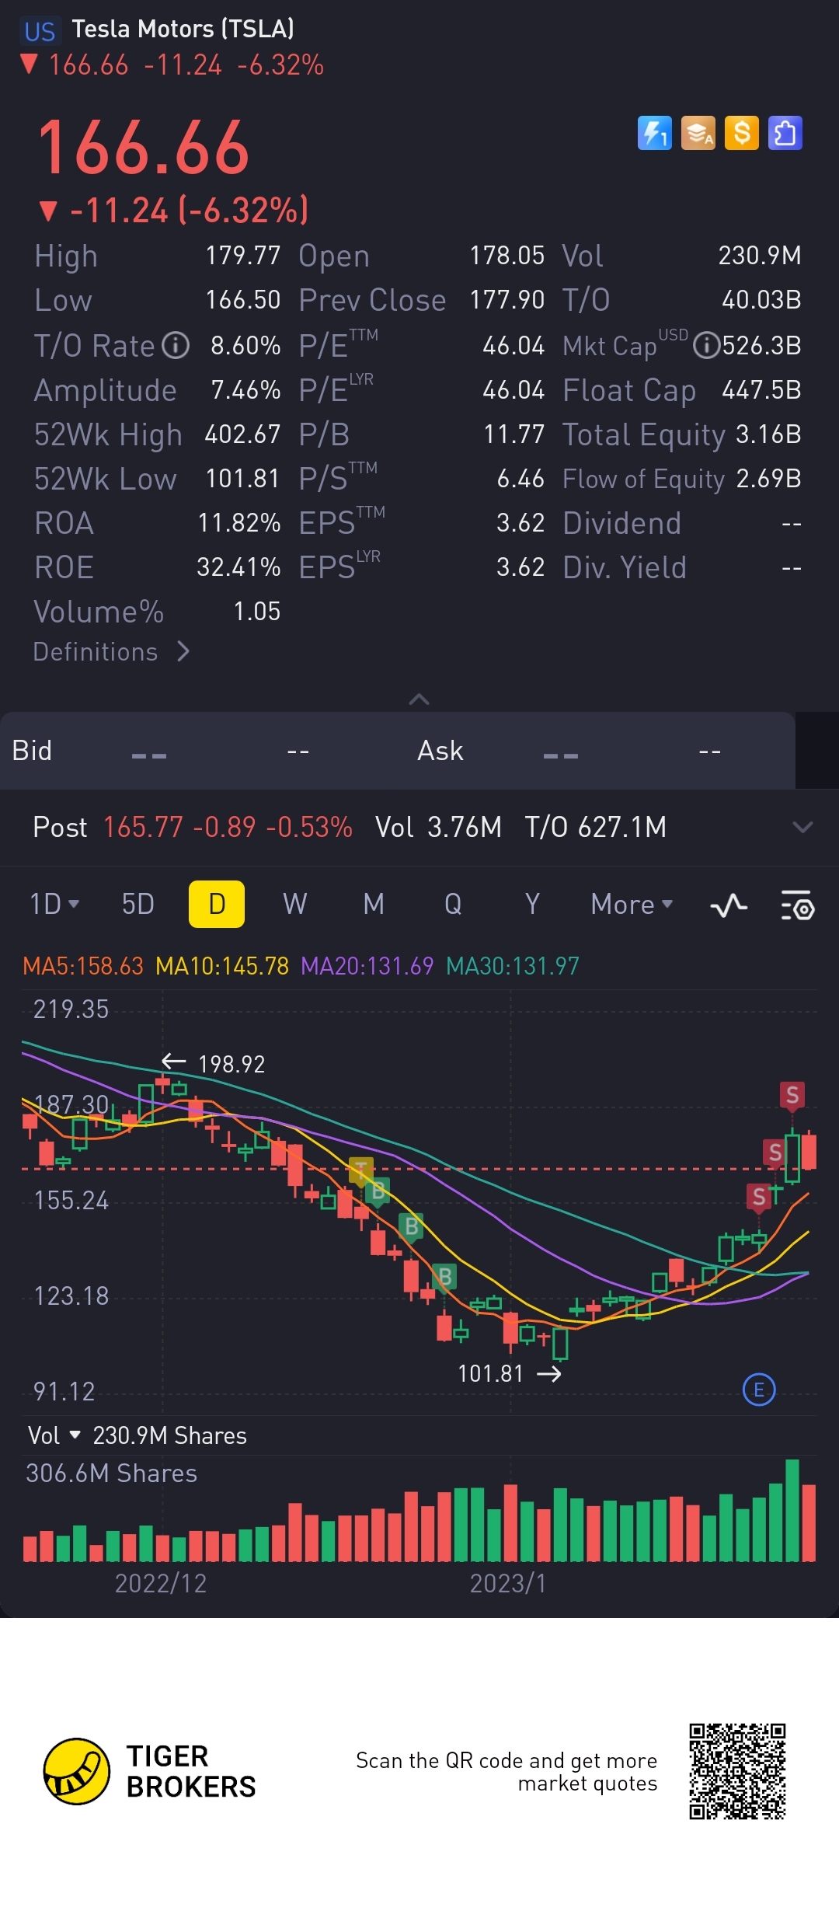839x1925 pixels.
Task: Open T/O Rate info icon
Action: point(176,345)
